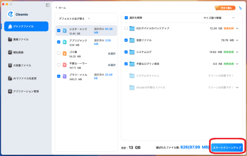Click the icon beside AIでファイル名変更
This screenshot has height=156, width=247.
[x=10, y=78]
